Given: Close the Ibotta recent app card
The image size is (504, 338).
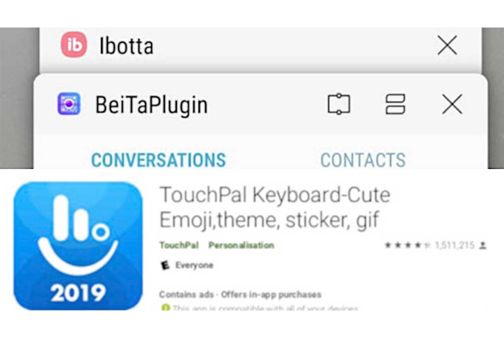Looking at the screenshot, I should click(447, 46).
